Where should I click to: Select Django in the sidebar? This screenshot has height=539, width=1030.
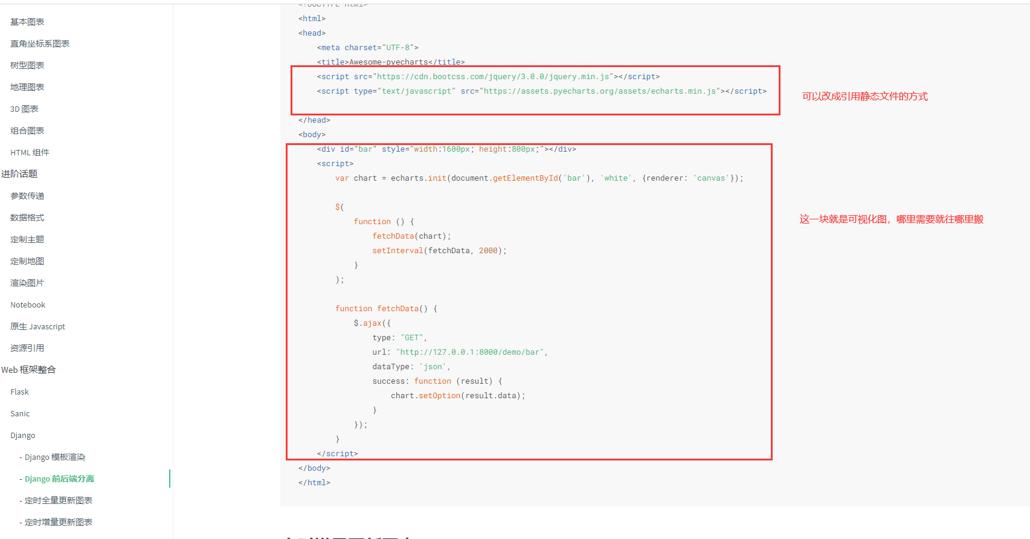pos(23,435)
